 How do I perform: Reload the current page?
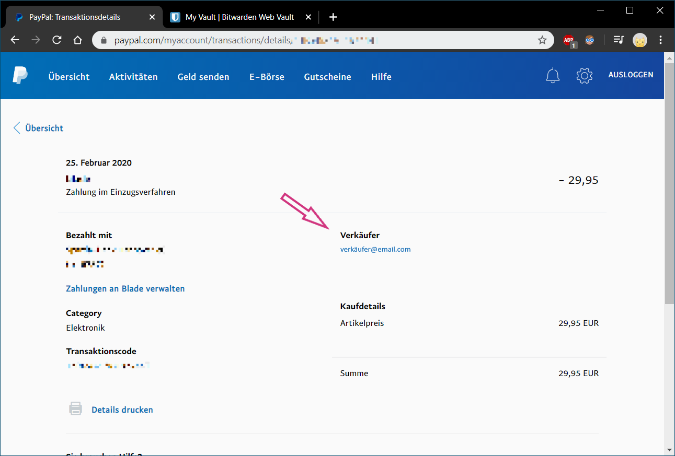pyautogui.click(x=57, y=40)
